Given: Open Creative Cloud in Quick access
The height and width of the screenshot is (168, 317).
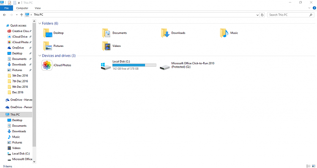Looking at the screenshot, I should pyautogui.click(x=19, y=31).
